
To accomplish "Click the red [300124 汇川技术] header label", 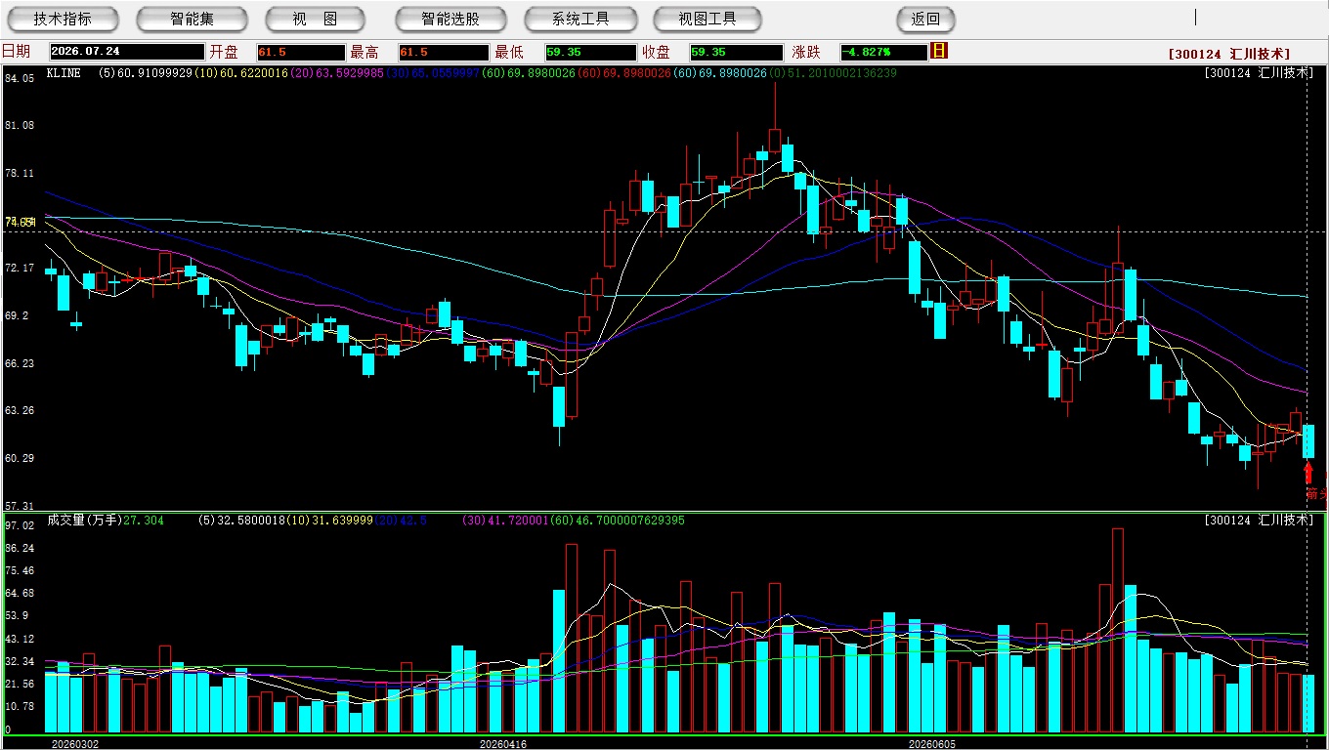I will 1229,54.
